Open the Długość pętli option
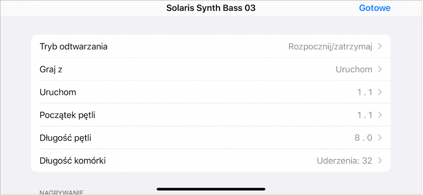This screenshot has height=195, width=423. point(66,138)
